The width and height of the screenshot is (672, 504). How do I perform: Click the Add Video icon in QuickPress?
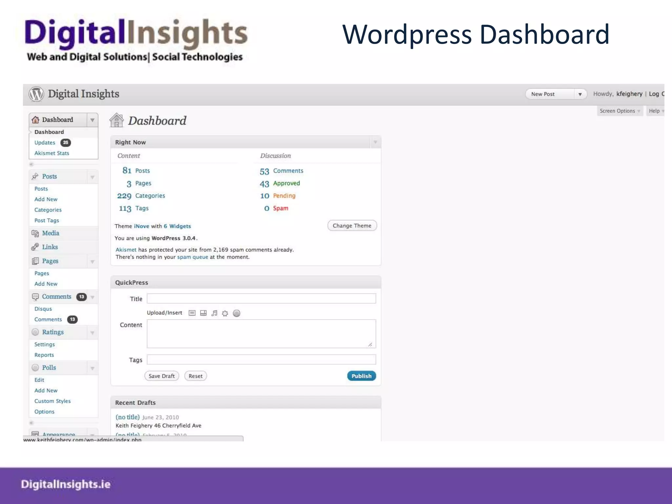[x=203, y=313]
